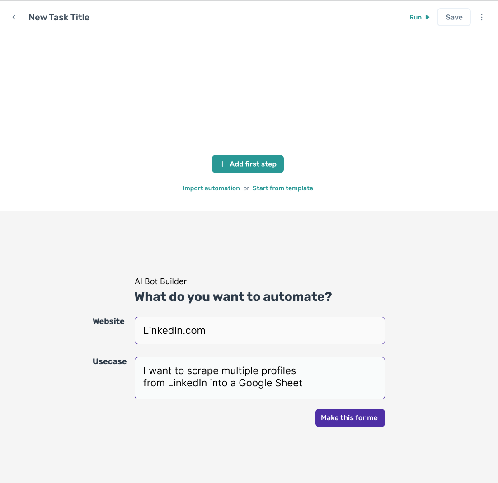Open the three-dot more options menu
The image size is (498, 483).
click(482, 17)
